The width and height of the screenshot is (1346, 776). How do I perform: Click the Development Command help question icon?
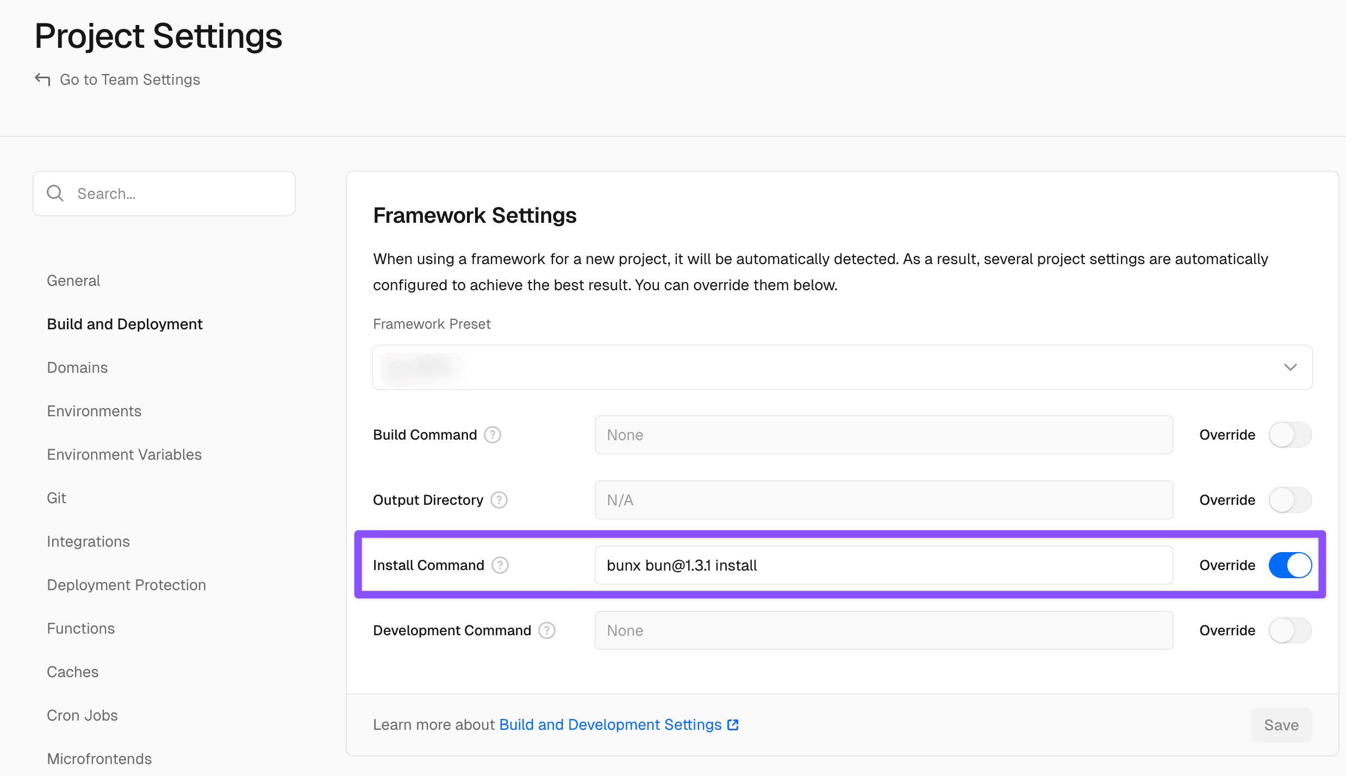547,630
